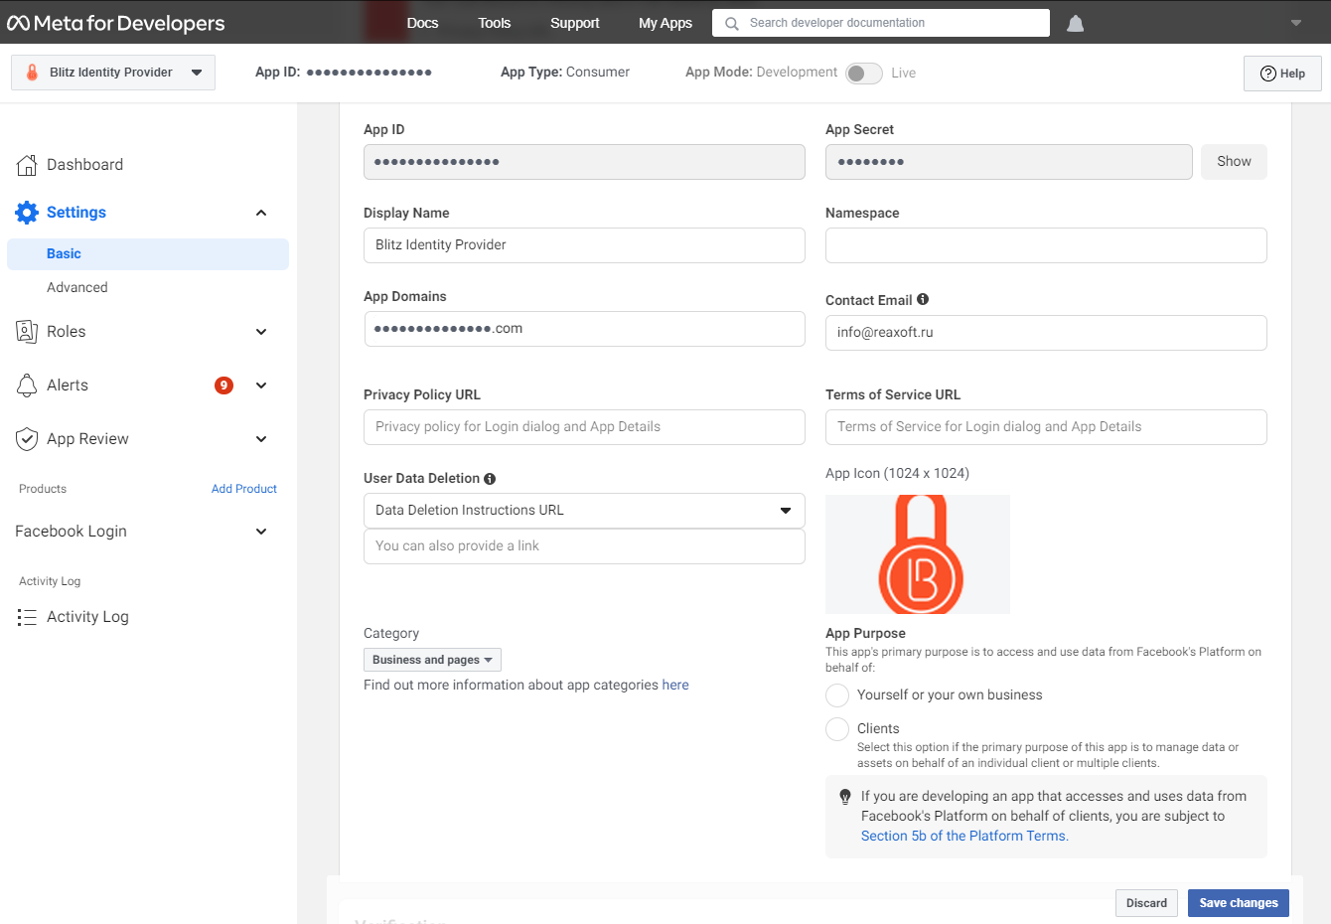
Task: Click the search magnifier icon
Action: [732, 23]
